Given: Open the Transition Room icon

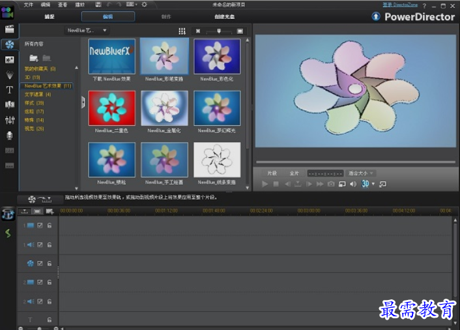Looking at the screenshot, I should pyautogui.click(x=9, y=105).
